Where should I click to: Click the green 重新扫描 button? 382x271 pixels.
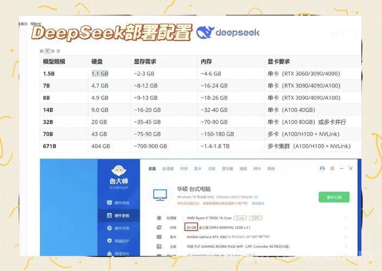[x=334, y=197]
